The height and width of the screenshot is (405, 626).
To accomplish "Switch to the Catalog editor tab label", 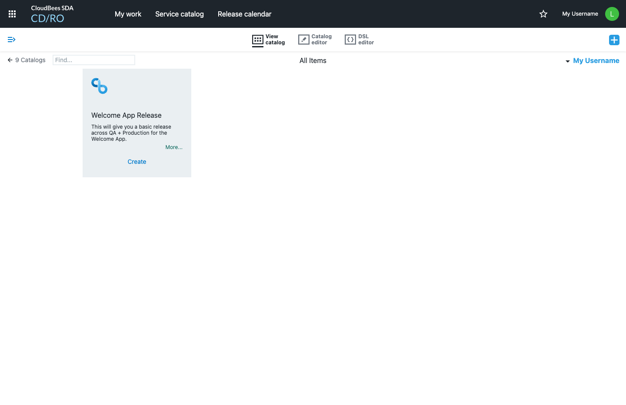I will 321,40.
